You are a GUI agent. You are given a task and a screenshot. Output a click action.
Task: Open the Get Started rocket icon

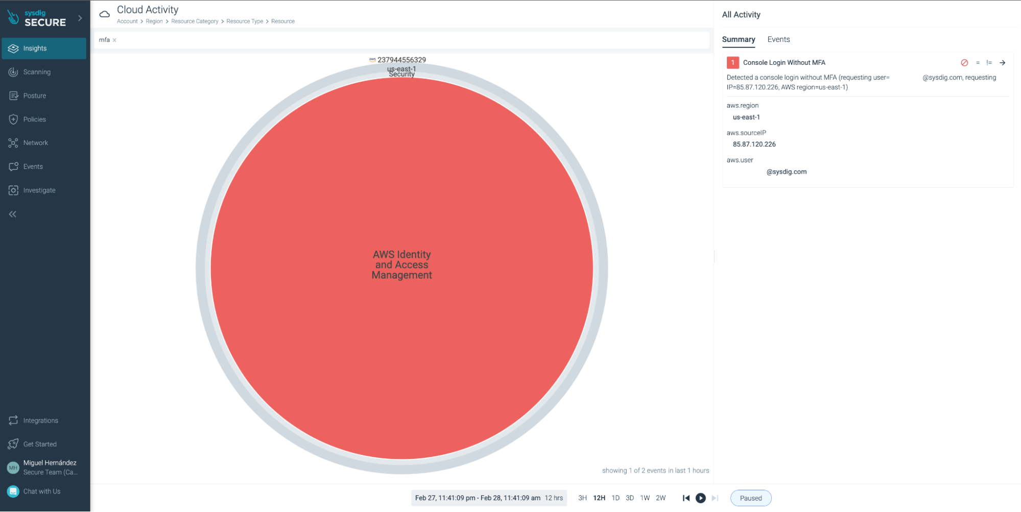13,444
